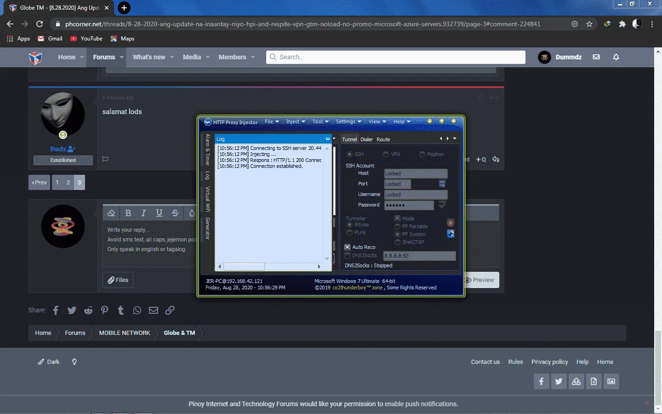
Task: Select the PF Portable radio option
Action: pyautogui.click(x=397, y=226)
